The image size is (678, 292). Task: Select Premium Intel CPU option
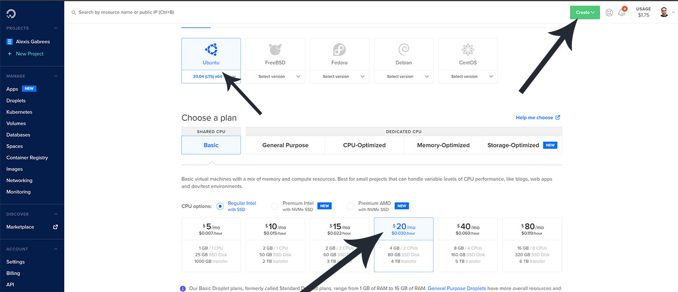275,206
